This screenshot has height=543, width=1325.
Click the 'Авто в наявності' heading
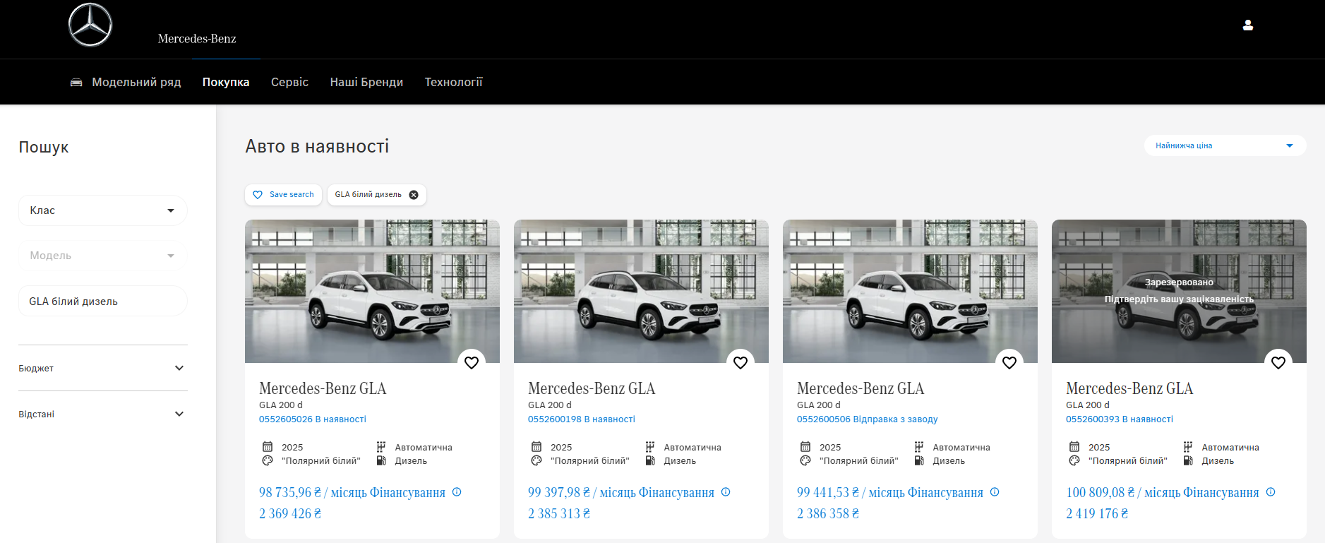point(317,146)
